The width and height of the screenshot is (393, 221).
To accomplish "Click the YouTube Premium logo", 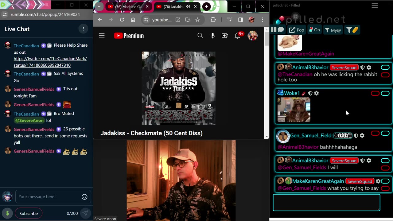I will (x=129, y=36).
